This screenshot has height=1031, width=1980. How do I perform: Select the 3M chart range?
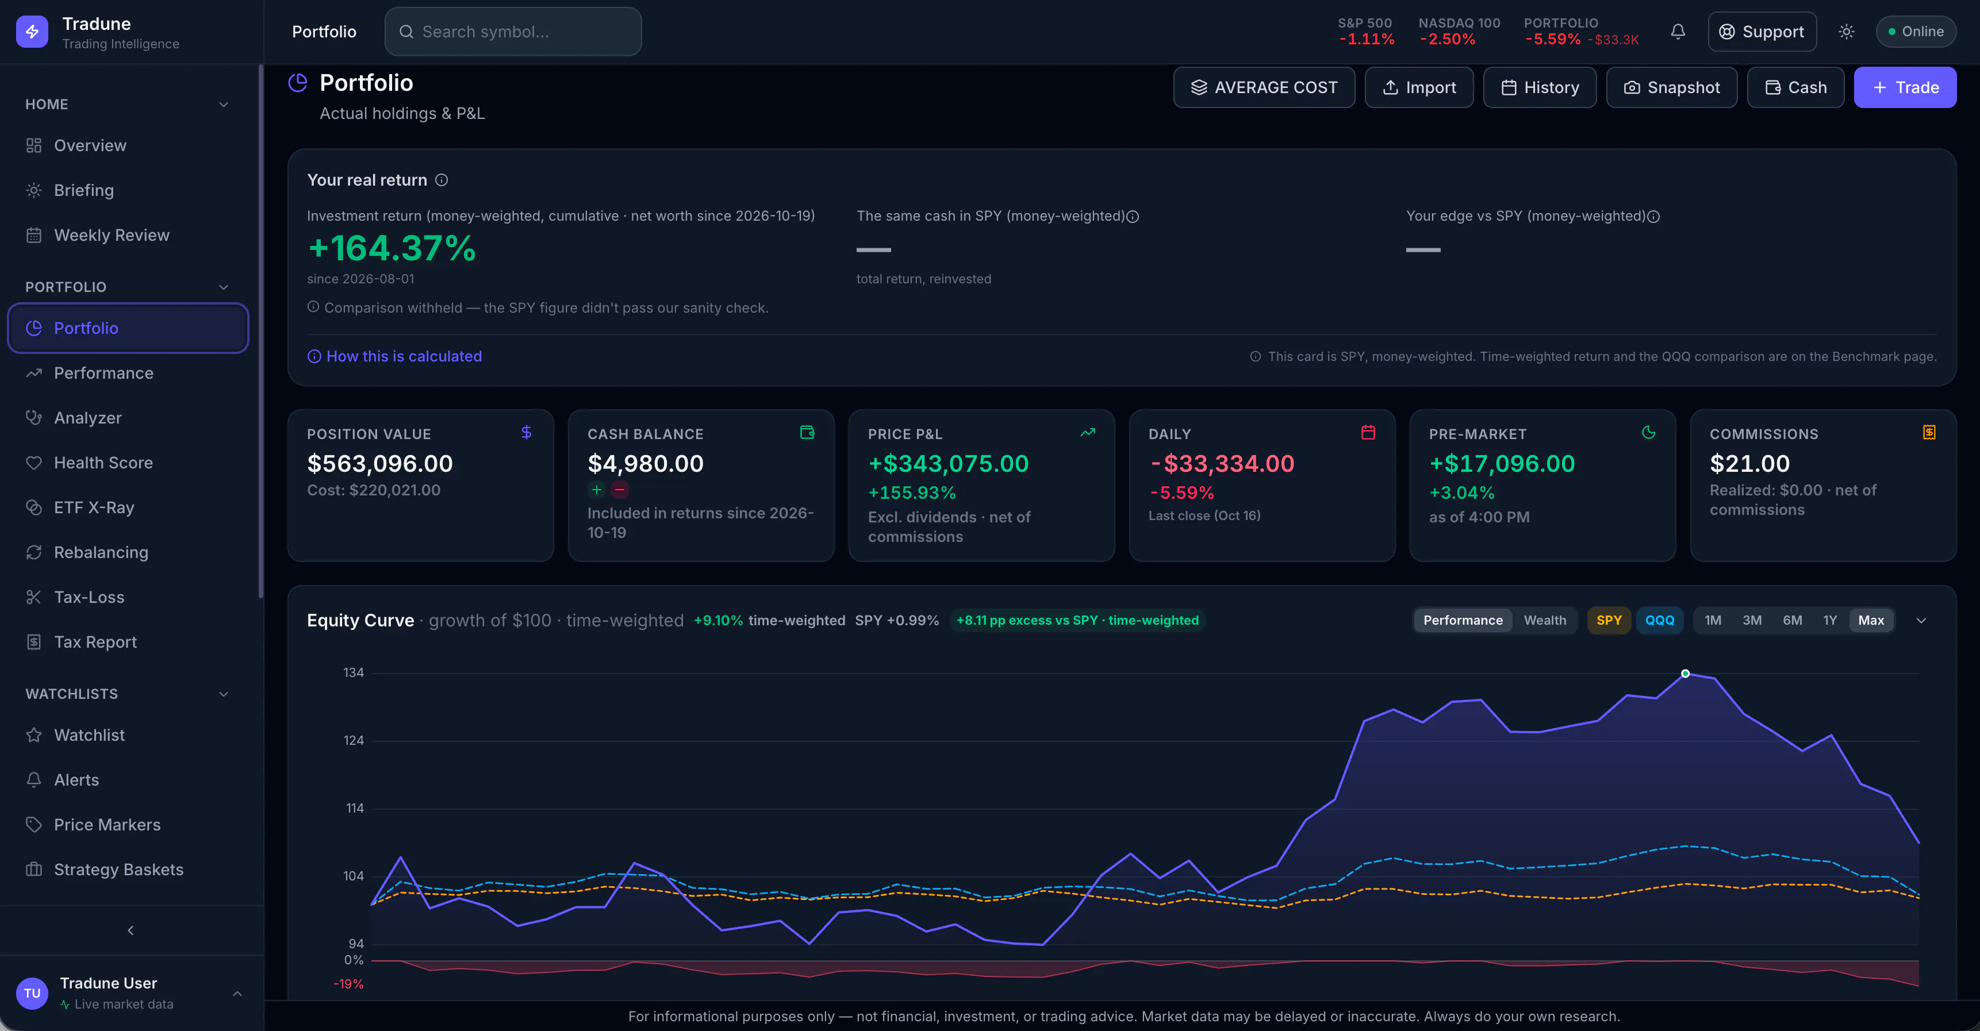pyautogui.click(x=1752, y=620)
